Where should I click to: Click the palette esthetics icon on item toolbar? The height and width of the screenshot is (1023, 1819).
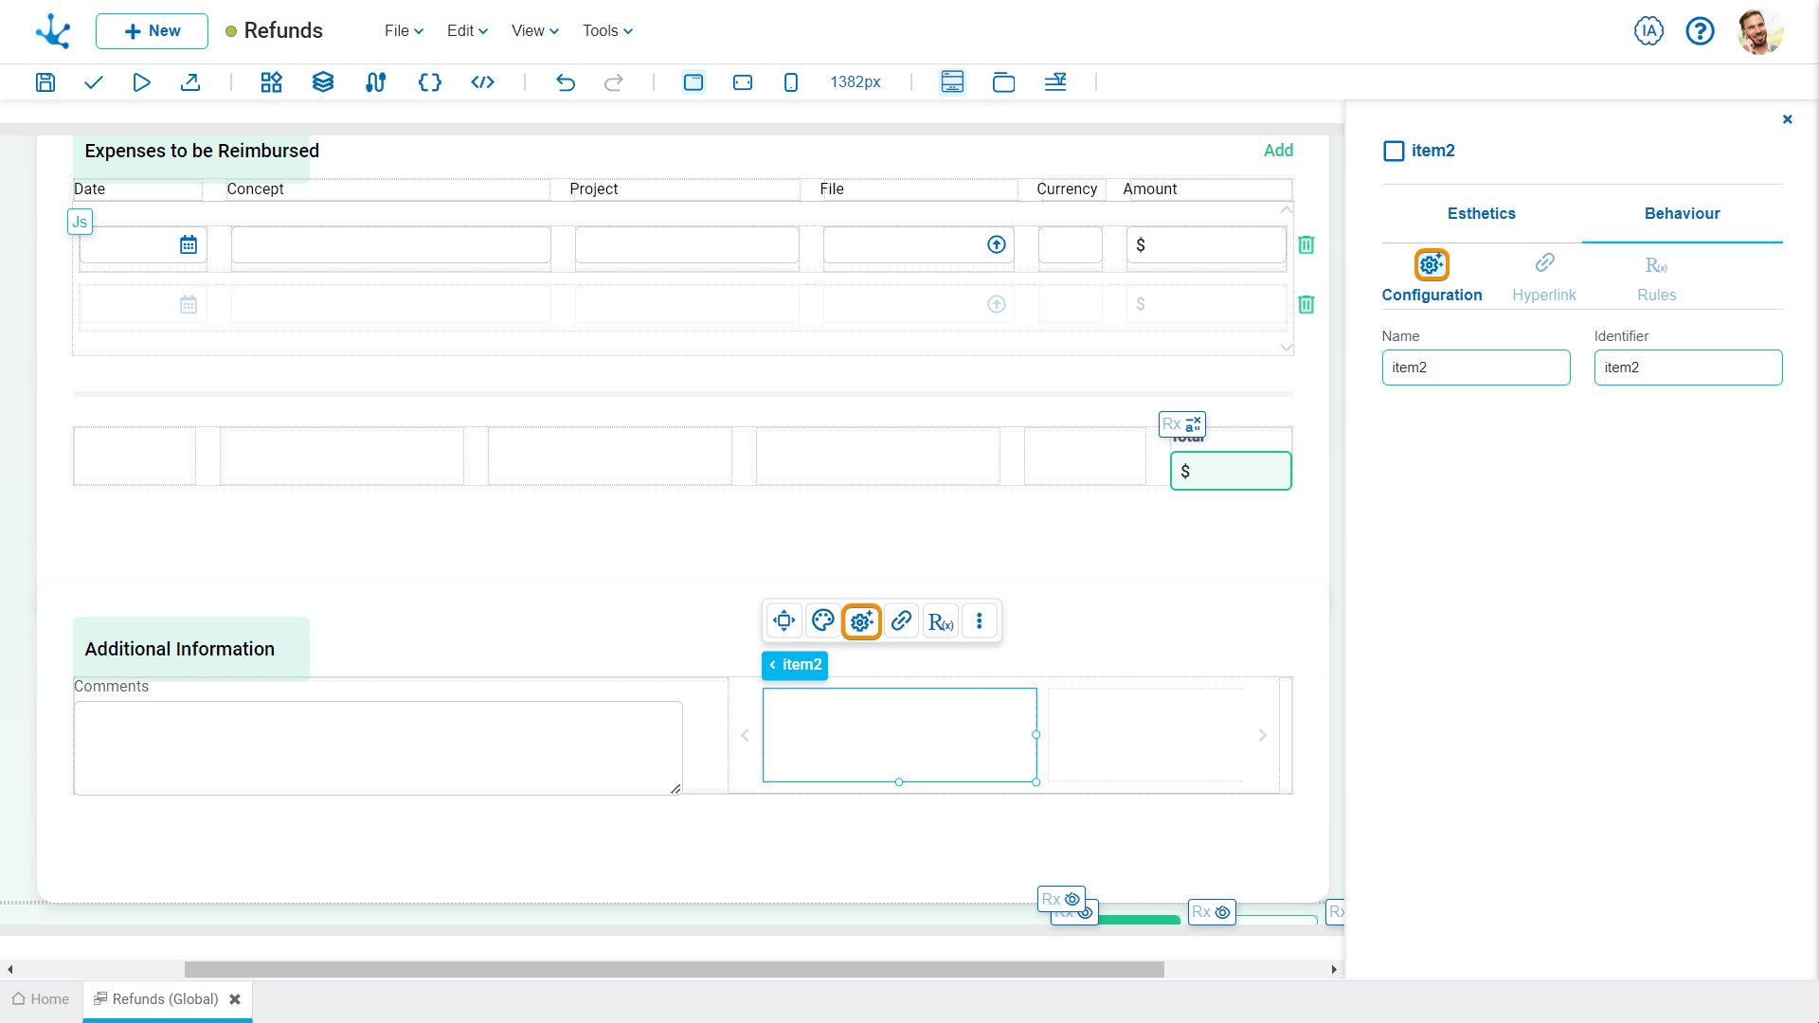[822, 620]
